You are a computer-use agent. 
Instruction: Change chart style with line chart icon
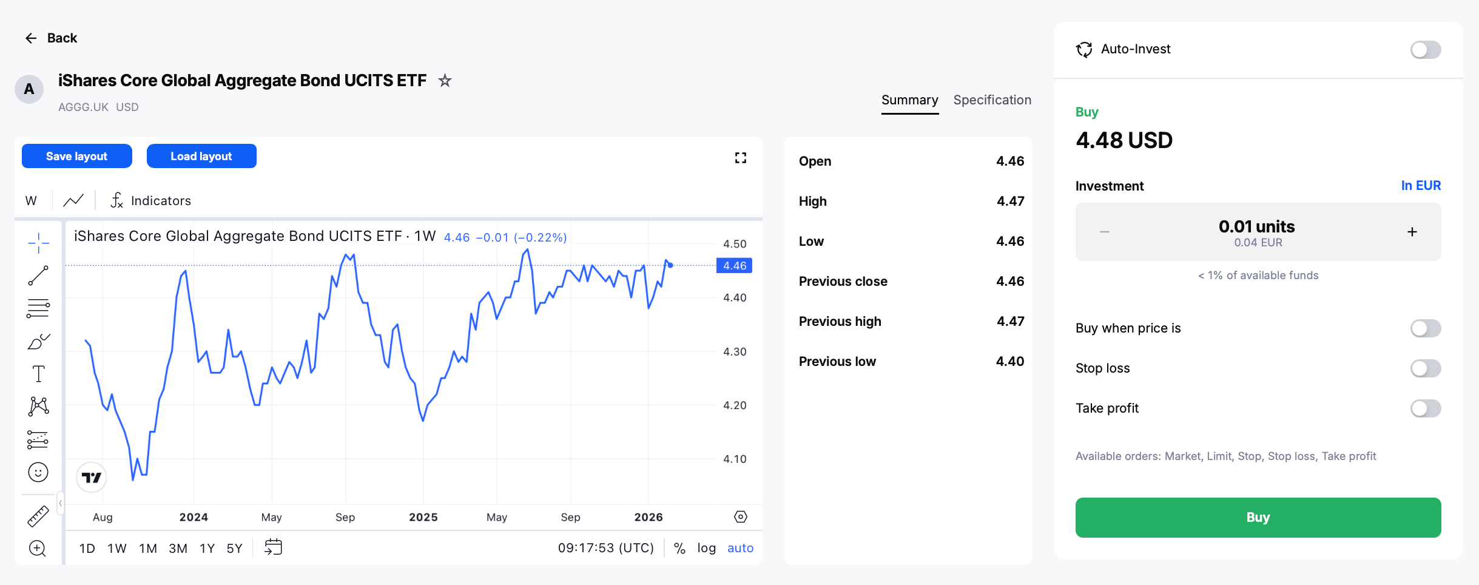[73, 200]
